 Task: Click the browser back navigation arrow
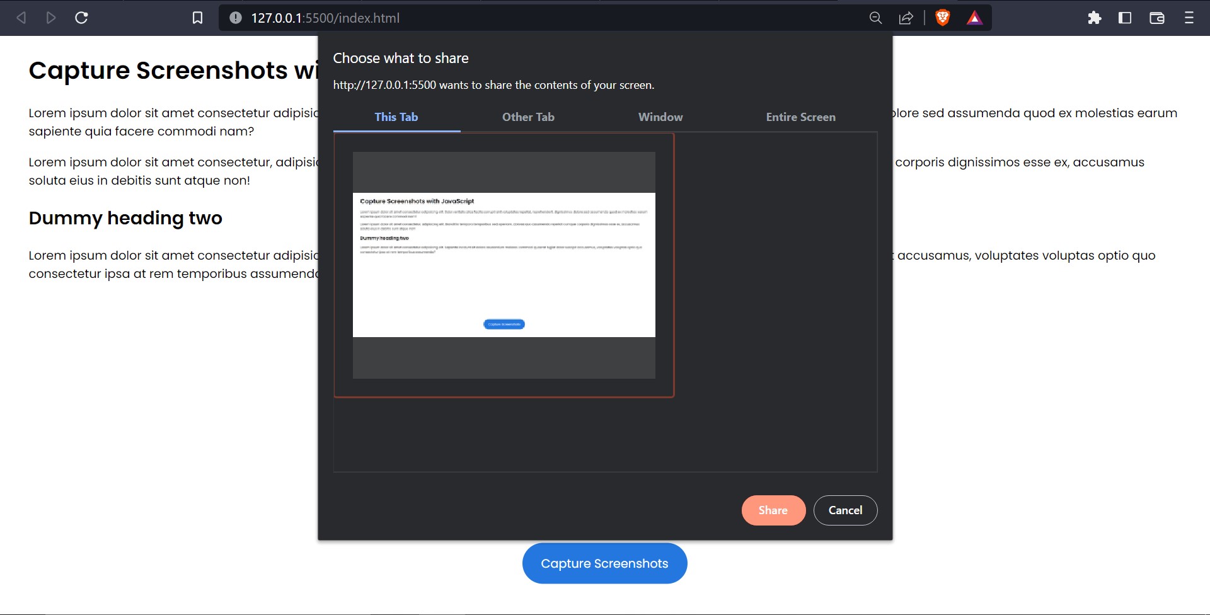pos(21,18)
